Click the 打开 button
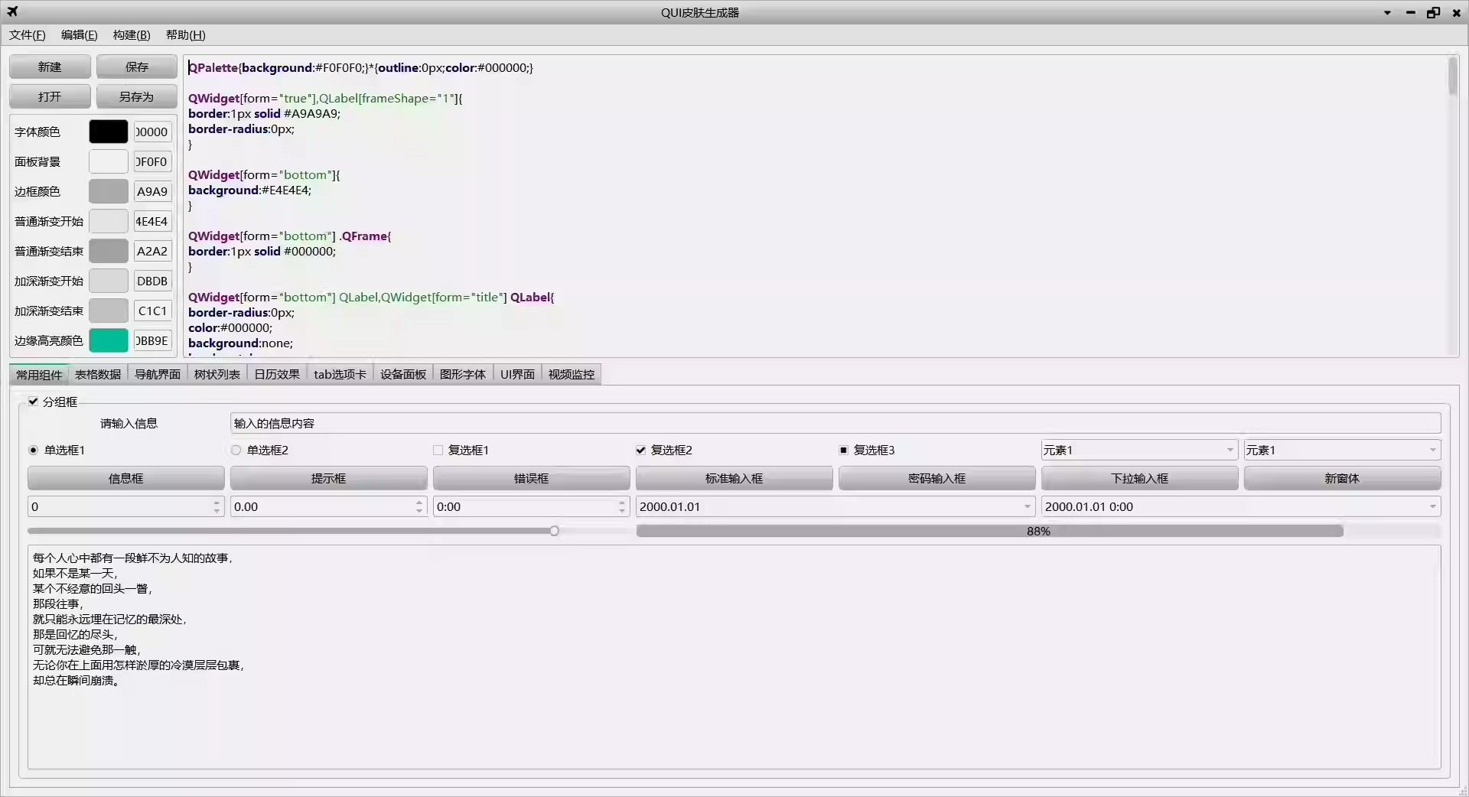The image size is (1469, 797). coord(50,96)
